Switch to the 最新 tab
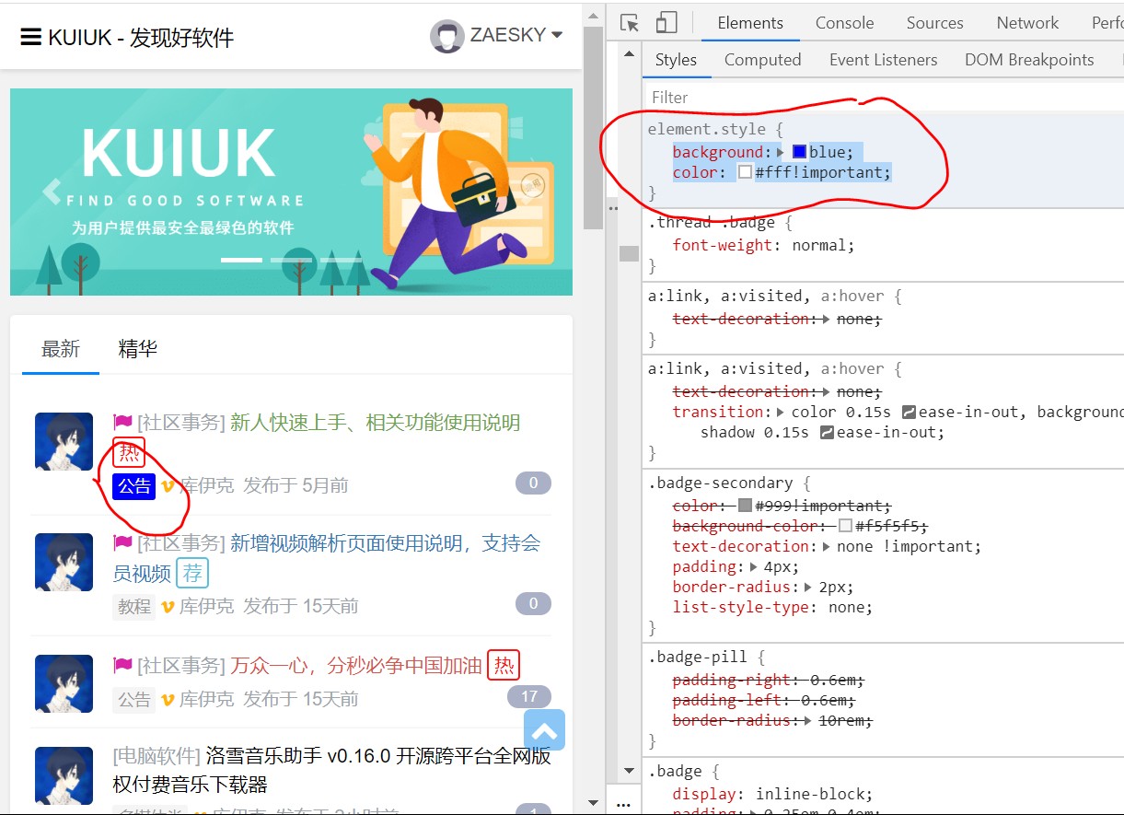1124x815 pixels. [61, 349]
